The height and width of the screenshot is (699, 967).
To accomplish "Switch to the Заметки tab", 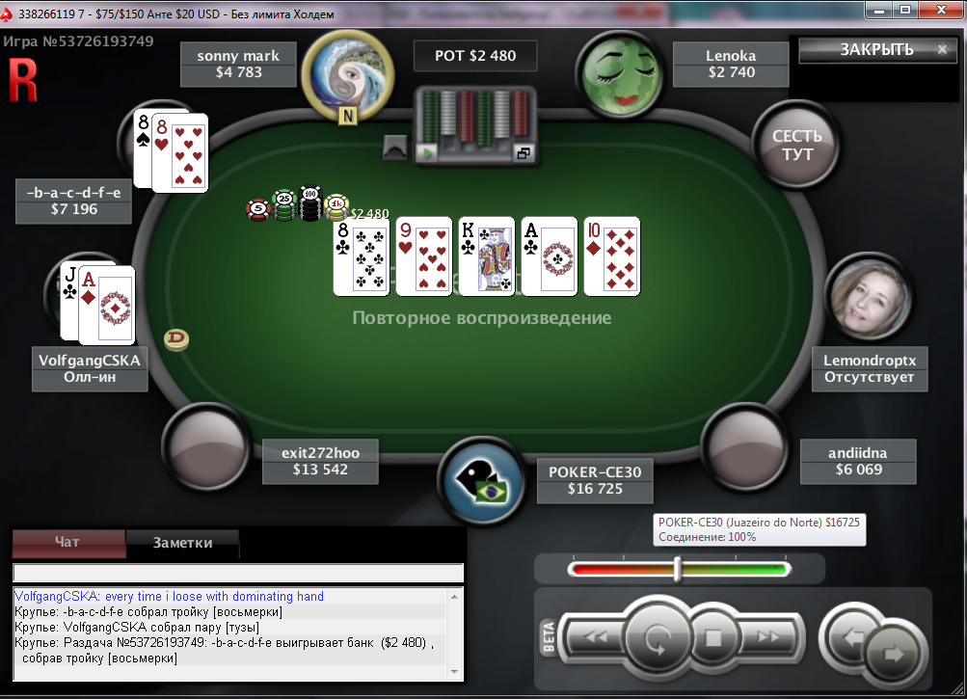I will pos(182,543).
